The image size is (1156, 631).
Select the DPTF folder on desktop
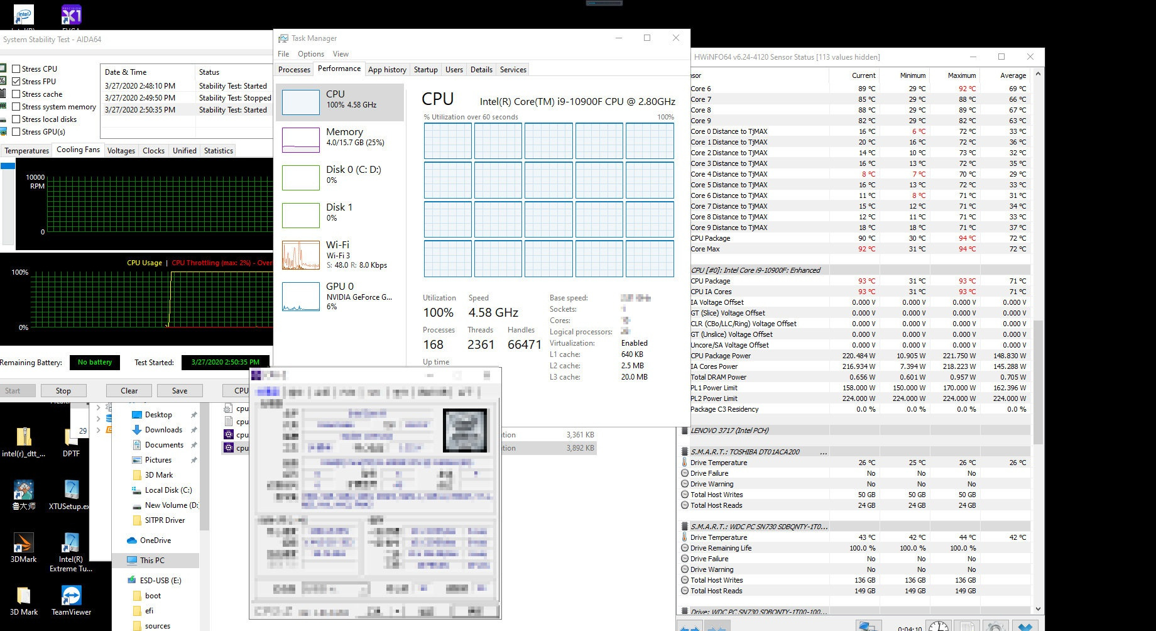click(x=71, y=437)
